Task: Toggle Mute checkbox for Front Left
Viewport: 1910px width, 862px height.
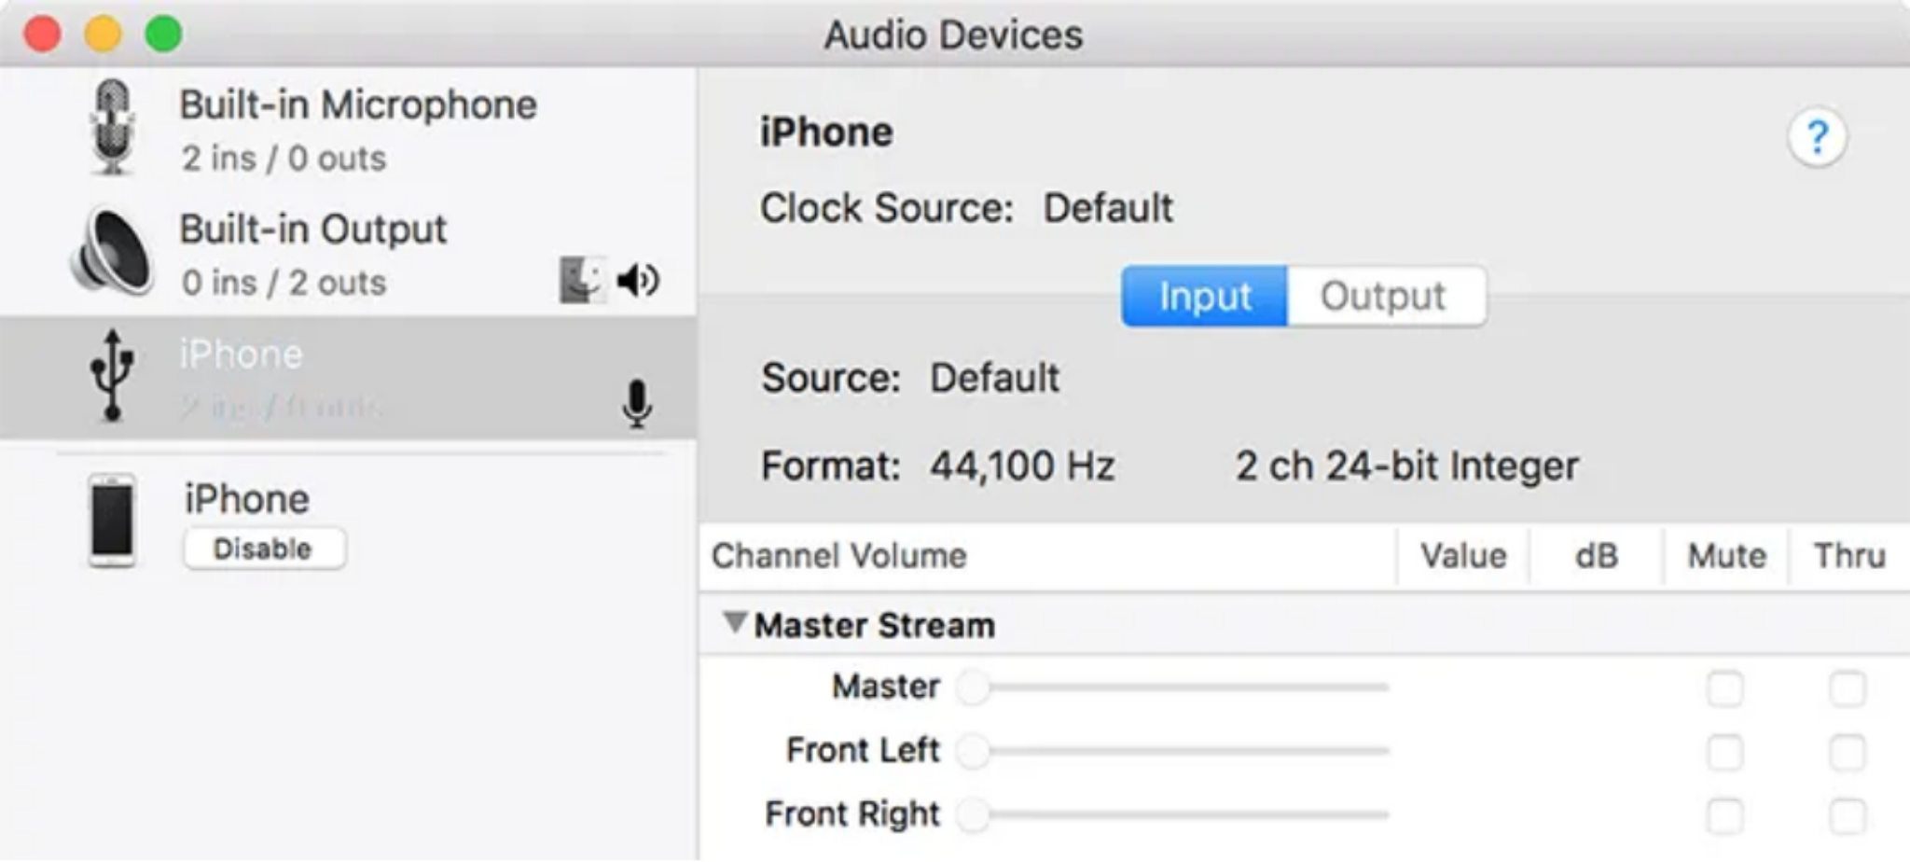Action: [x=1724, y=752]
